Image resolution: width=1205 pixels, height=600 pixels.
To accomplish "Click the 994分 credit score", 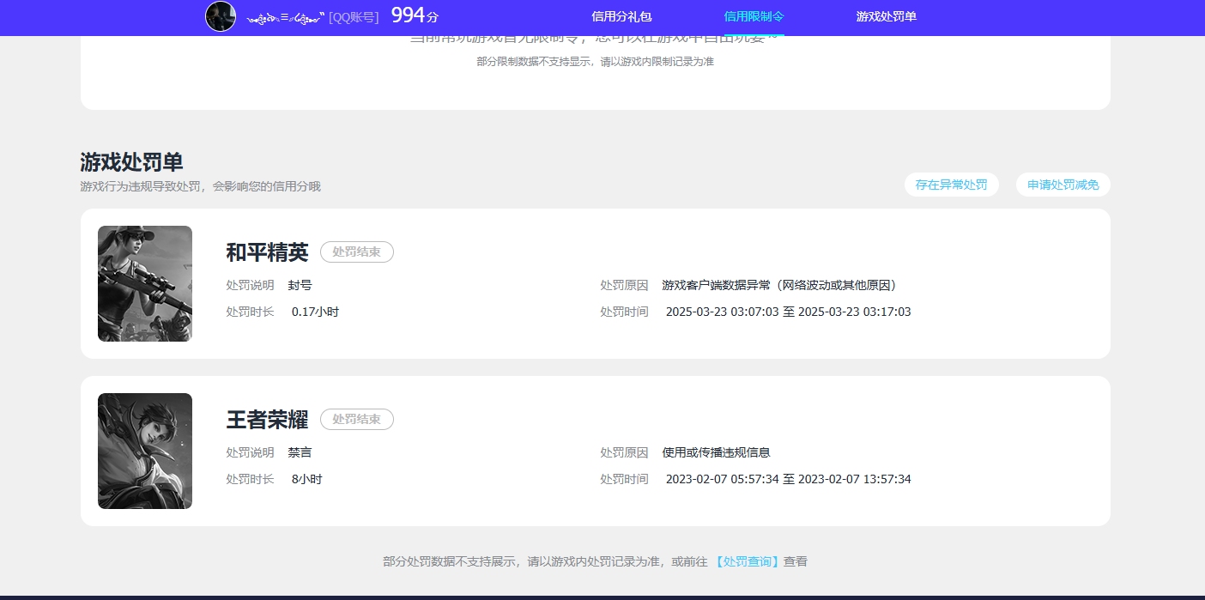I will (414, 15).
